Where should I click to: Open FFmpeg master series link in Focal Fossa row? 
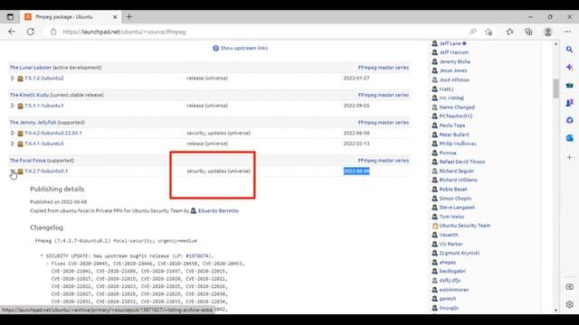(384, 161)
